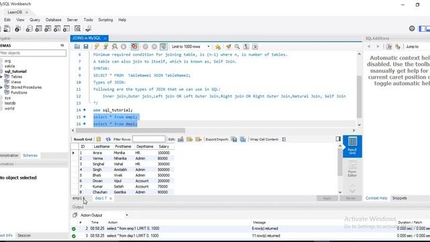Edit current row icon in result toolbar
This screenshot has width=430, height=242.
pos(181,139)
